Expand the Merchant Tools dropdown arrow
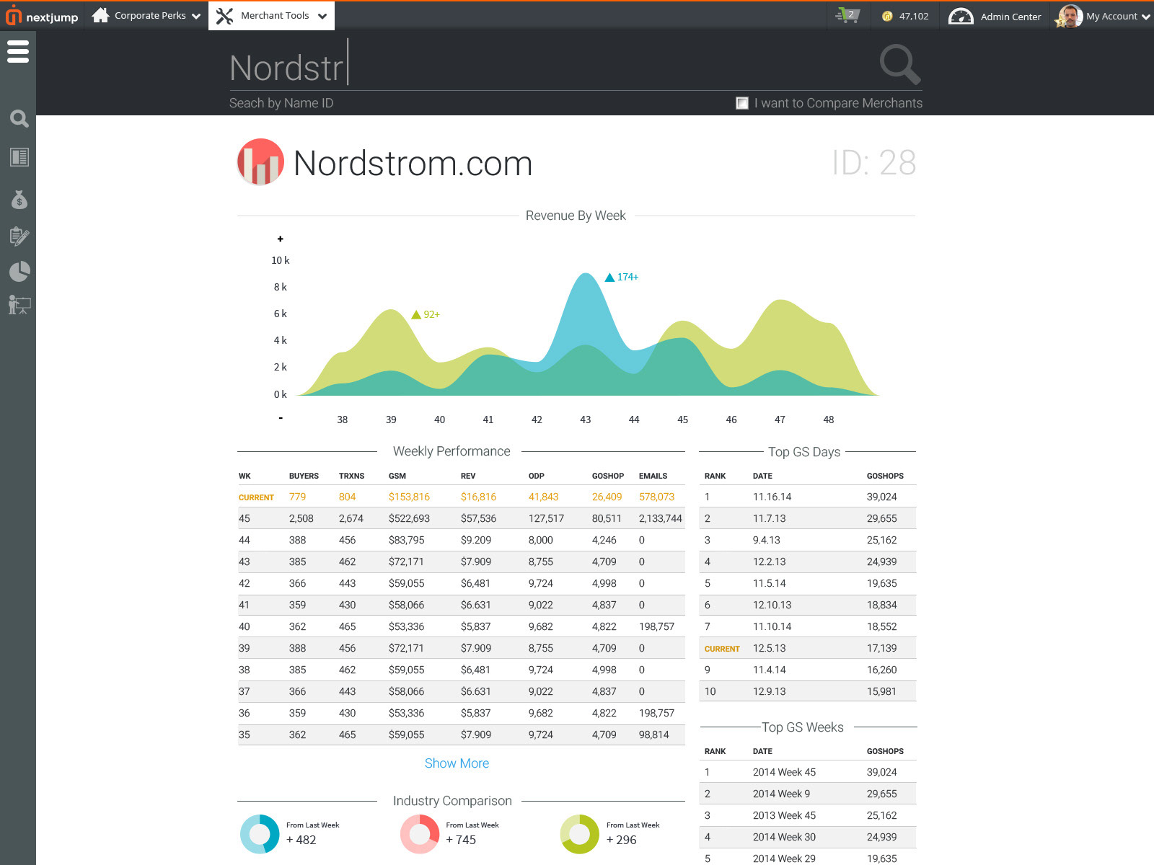This screenshot has width=1154, height=865. 322,16
